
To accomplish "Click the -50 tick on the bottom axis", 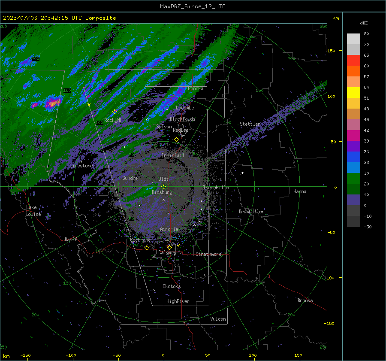I will (x=117, y=355).
